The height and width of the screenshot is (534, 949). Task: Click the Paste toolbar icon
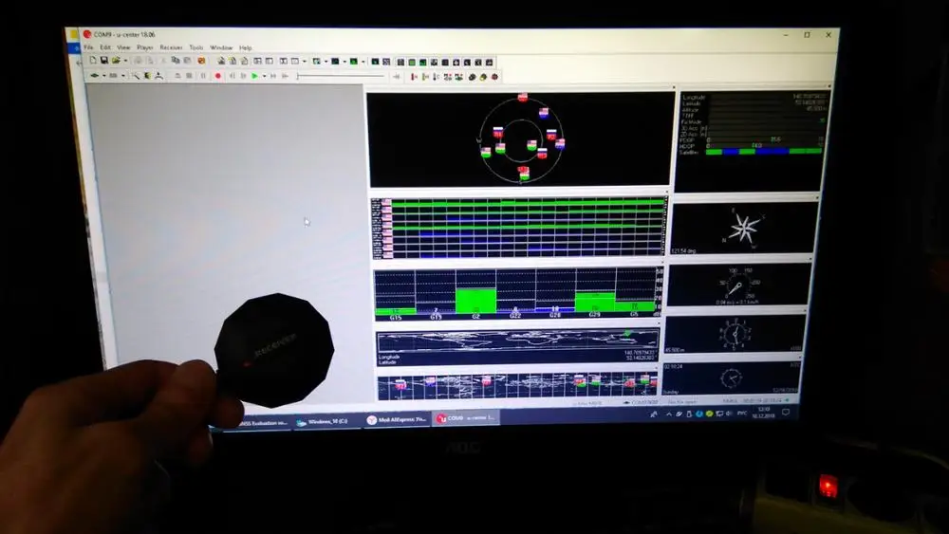(x=188, y=61)
